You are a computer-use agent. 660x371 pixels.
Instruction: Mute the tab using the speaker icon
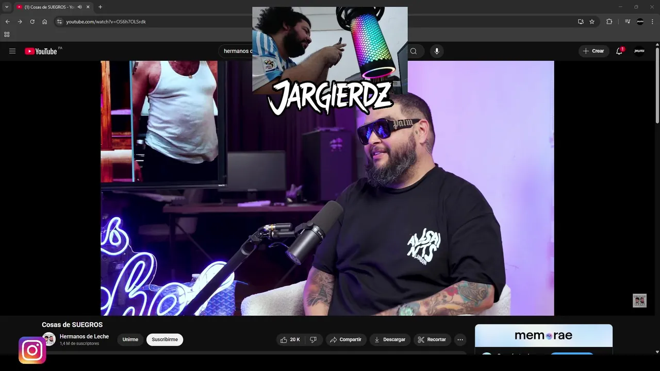tap(80, 7)
